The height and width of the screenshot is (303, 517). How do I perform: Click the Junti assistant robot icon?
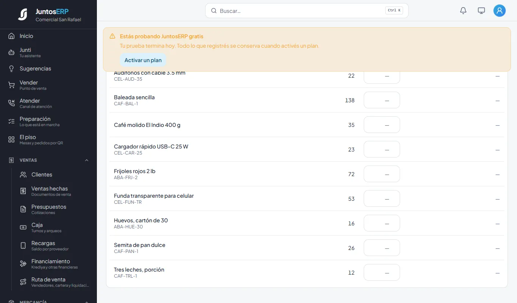coord(11,52)
